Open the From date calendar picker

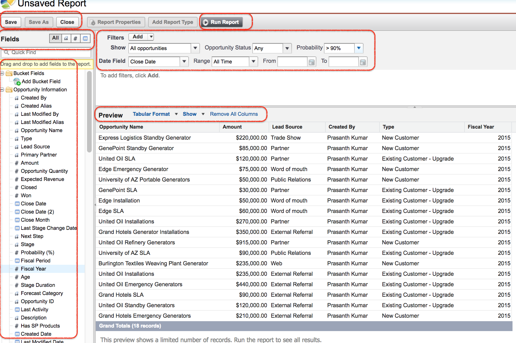[x=311, y=62]
